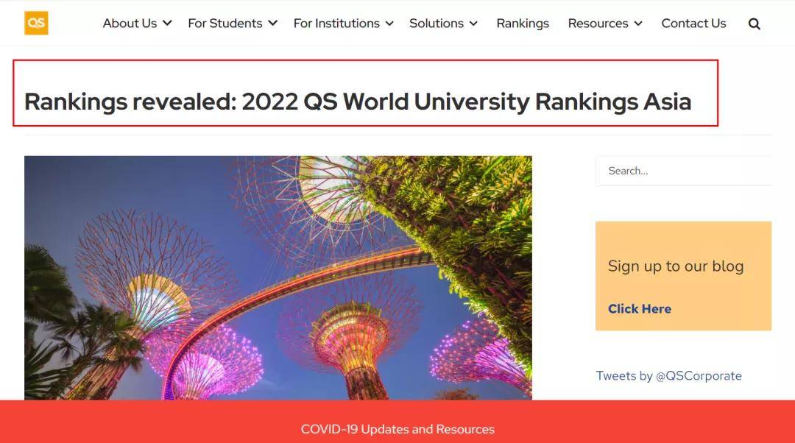The height and width of the screenshot is (443, 795).
Task: Click the Sign up to our blog text
Action: tap(676, 266)
